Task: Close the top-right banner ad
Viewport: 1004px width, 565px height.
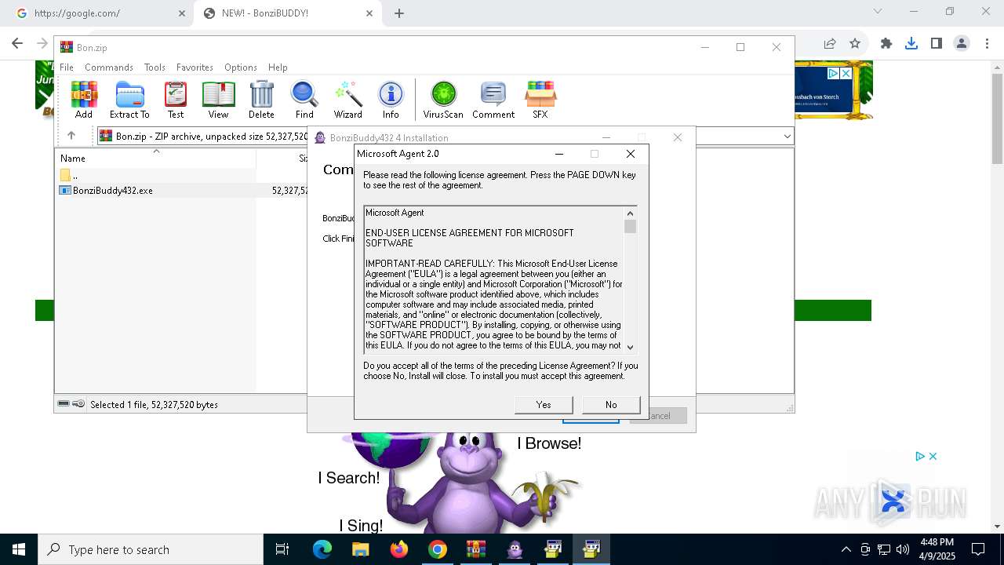Action: 846,73
